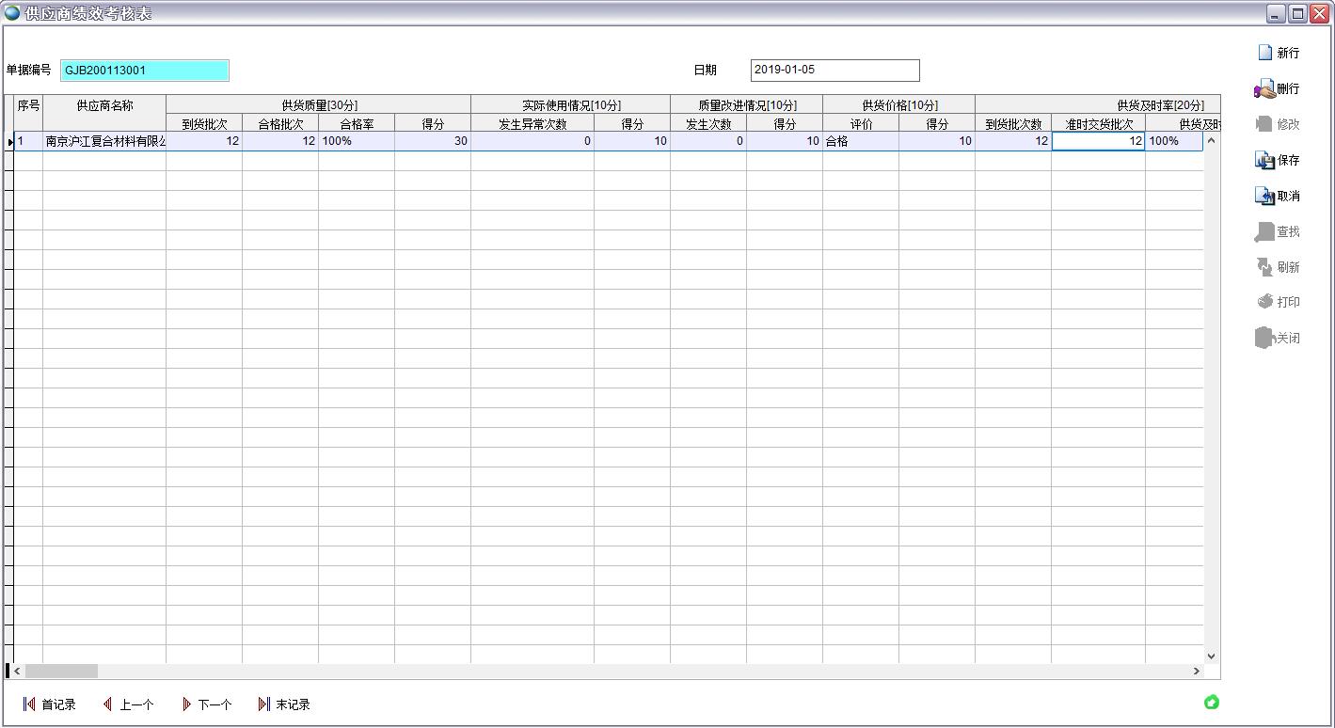Click the 保存 (save) icon
The height and width of the screenshot is (728, 1335).
pos(1265,161)
